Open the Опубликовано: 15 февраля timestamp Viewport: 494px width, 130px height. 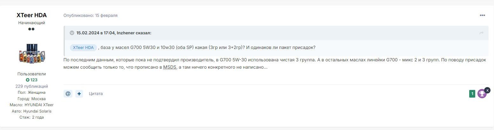[90, 15]
